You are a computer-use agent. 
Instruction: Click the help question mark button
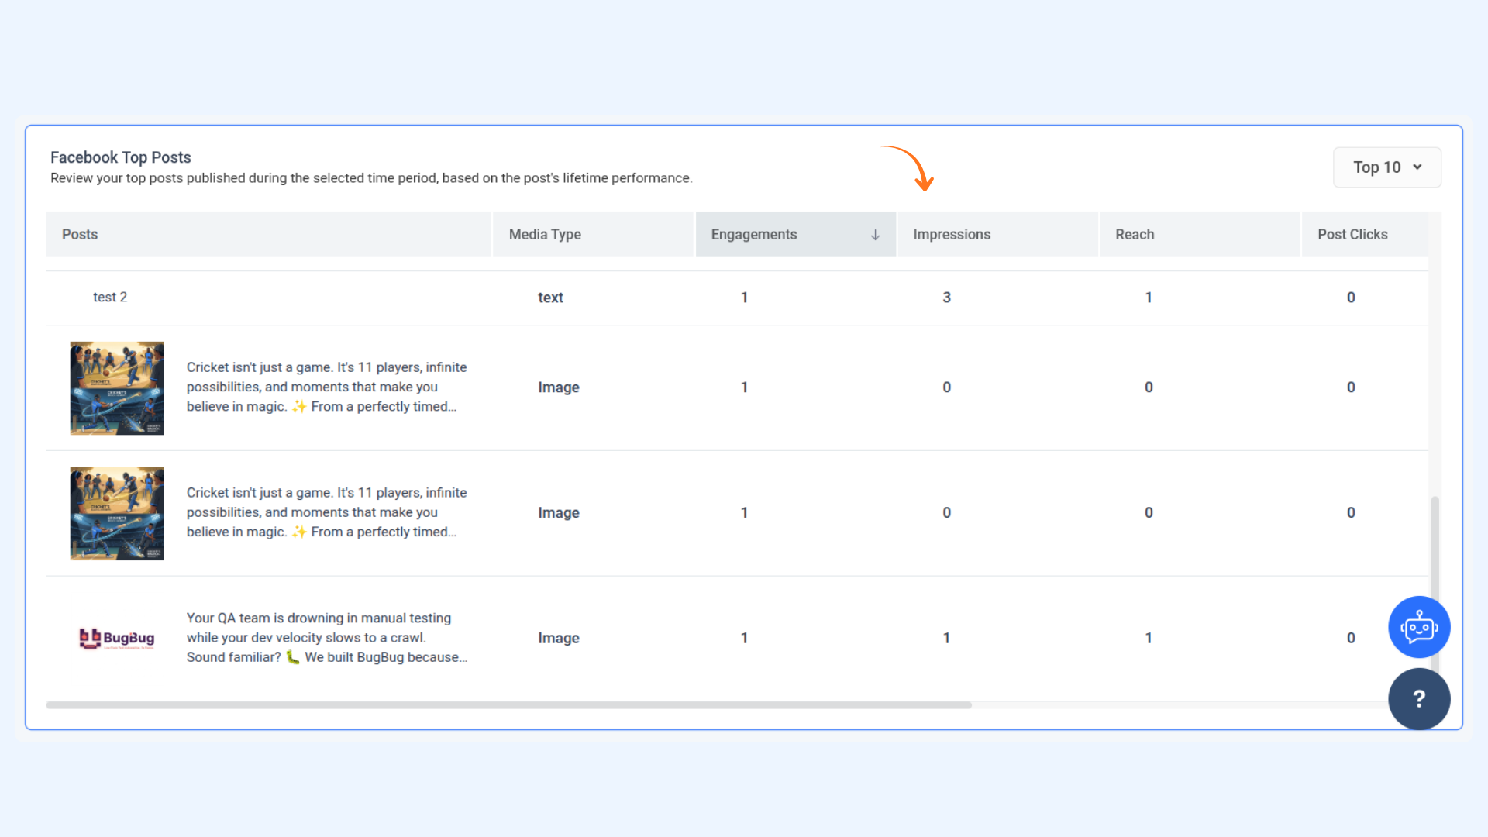click(x=1418, y=699)
